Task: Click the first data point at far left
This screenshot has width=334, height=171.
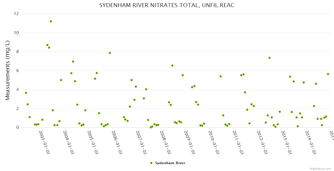Action: 26,93
